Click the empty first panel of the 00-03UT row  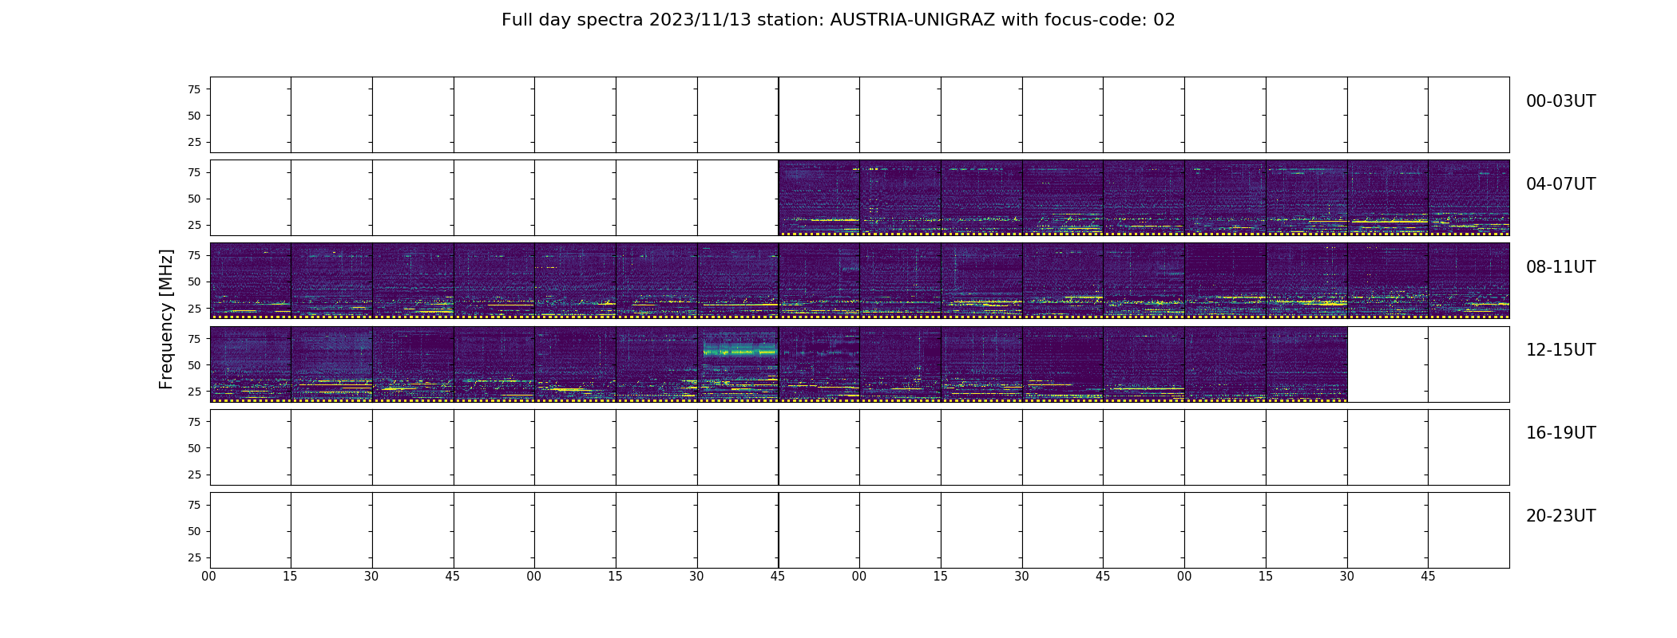[250, 115]
